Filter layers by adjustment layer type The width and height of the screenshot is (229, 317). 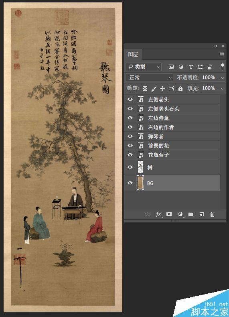(181, 67)
